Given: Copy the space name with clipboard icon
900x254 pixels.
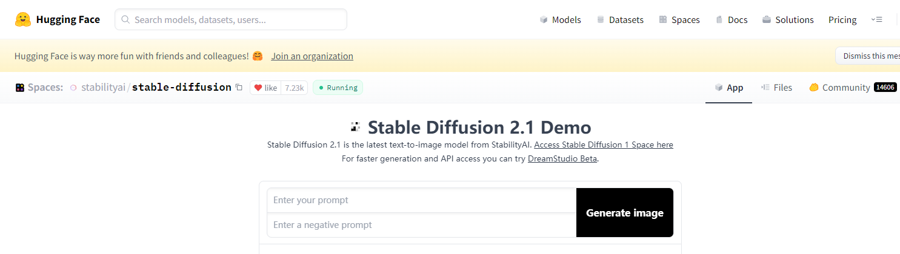Looking at the screenshot, I should 239,88.
